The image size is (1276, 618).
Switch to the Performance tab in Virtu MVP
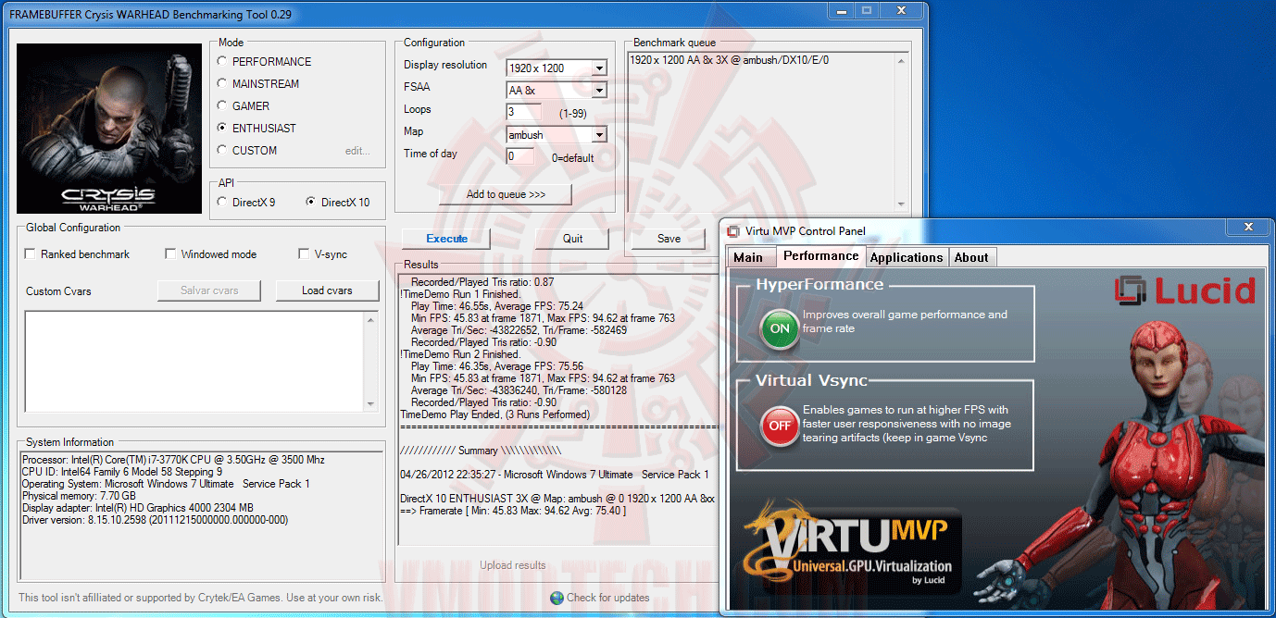[820, 256]
